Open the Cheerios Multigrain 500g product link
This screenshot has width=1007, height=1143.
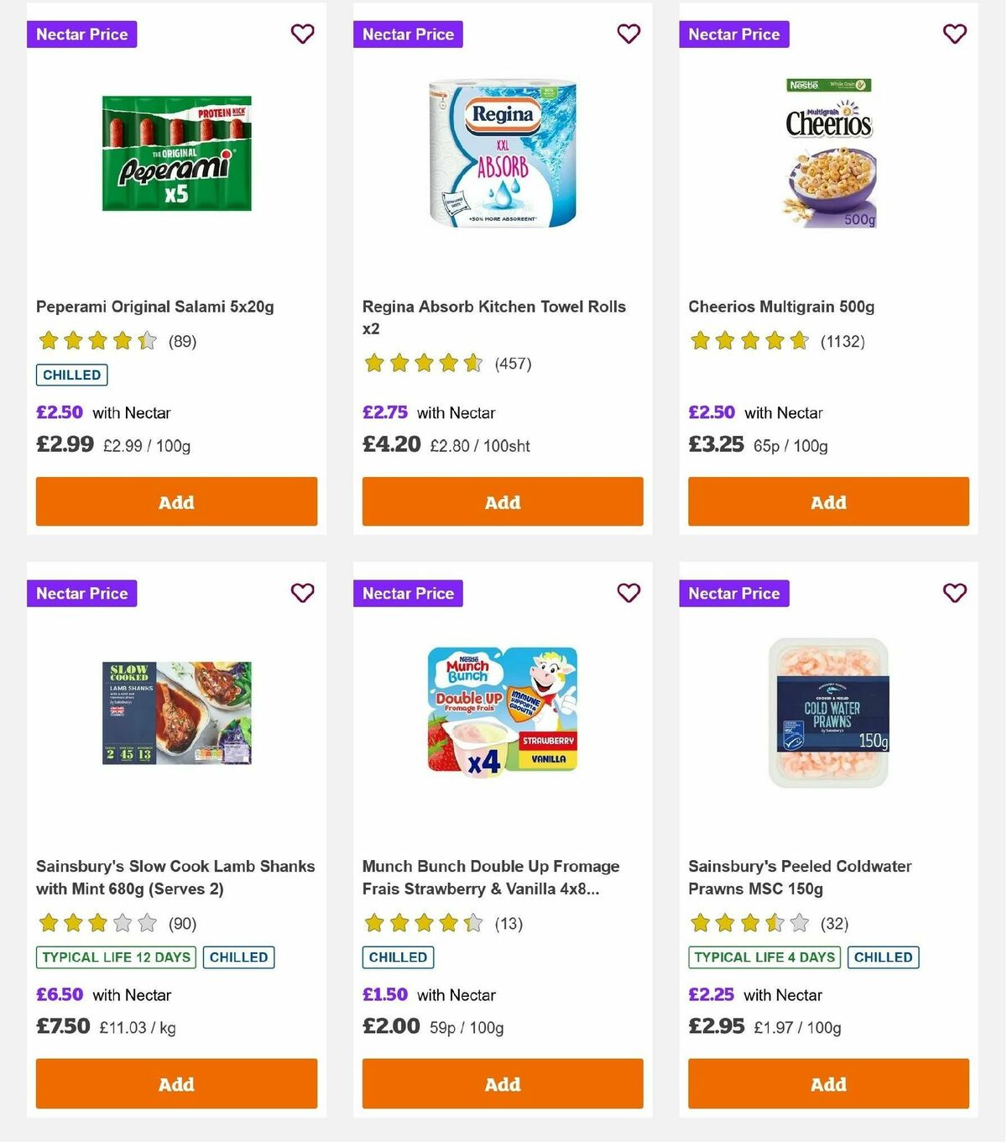[x=781, y=307]
